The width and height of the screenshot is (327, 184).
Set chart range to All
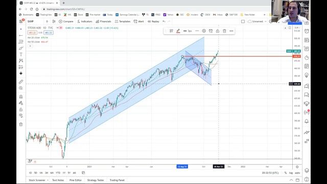pyautogui.click(x=74, y=173)
